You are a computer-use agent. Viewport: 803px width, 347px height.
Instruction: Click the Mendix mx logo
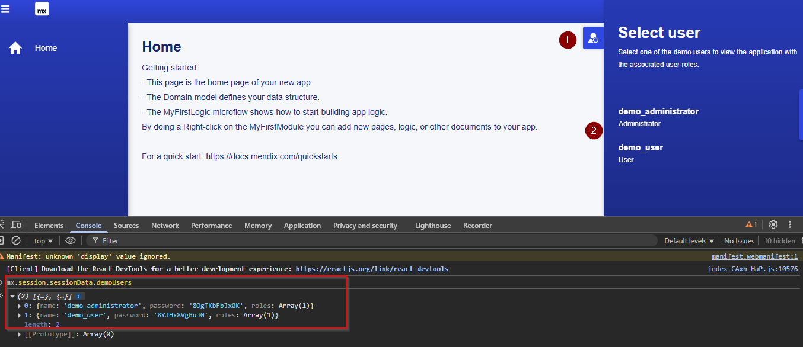(x=42, y=9)
